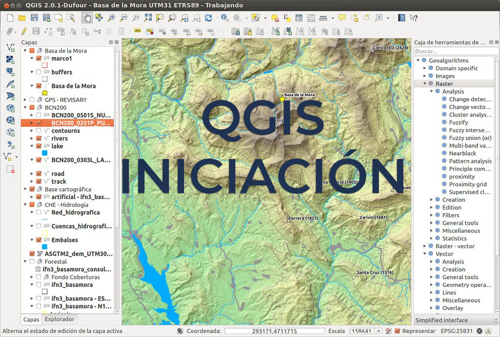Expand the GPS - REVISAR!! group
Screen dimensions: 500x337
(25, 99)
